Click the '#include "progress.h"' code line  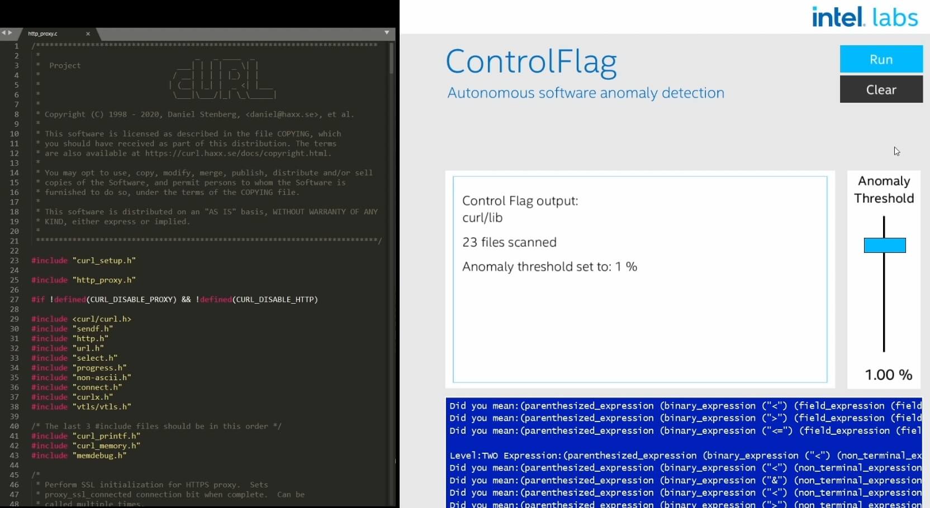pyautogui.click(x=79, y=368)
